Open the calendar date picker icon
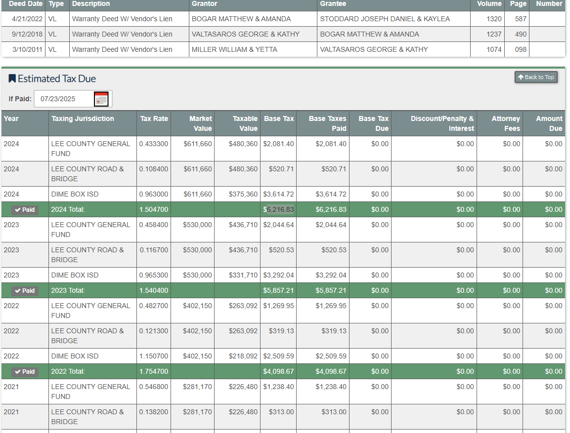 tap(101, 99)
